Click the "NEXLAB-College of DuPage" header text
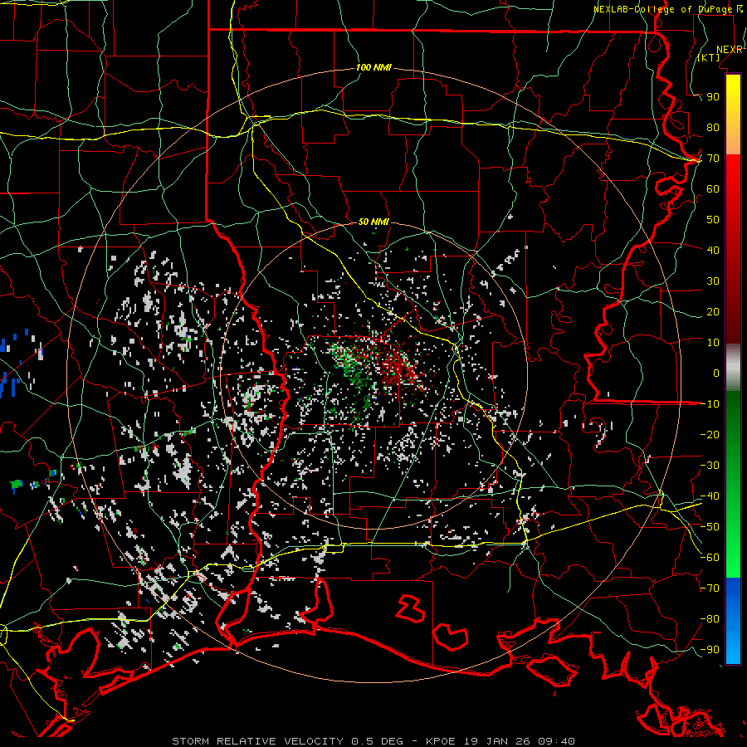Viewport: 747px width, 747px height. [x=662, y=9]
